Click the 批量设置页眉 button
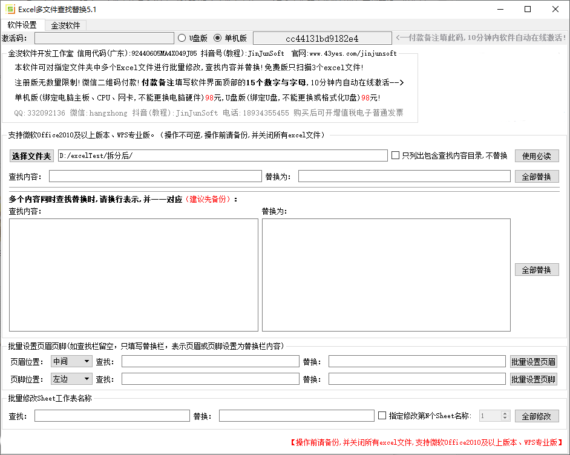The height and width of the screenshot is (455, 570). (x=533, y=362)
